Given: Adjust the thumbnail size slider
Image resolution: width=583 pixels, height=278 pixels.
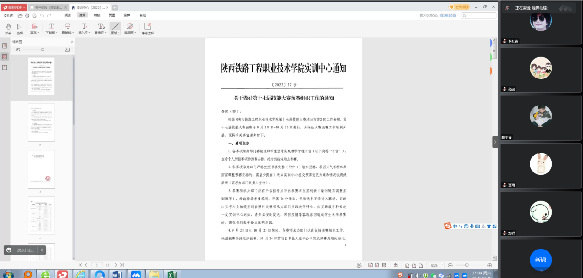Looking at the screenshot, I should [x=42, y=50].
